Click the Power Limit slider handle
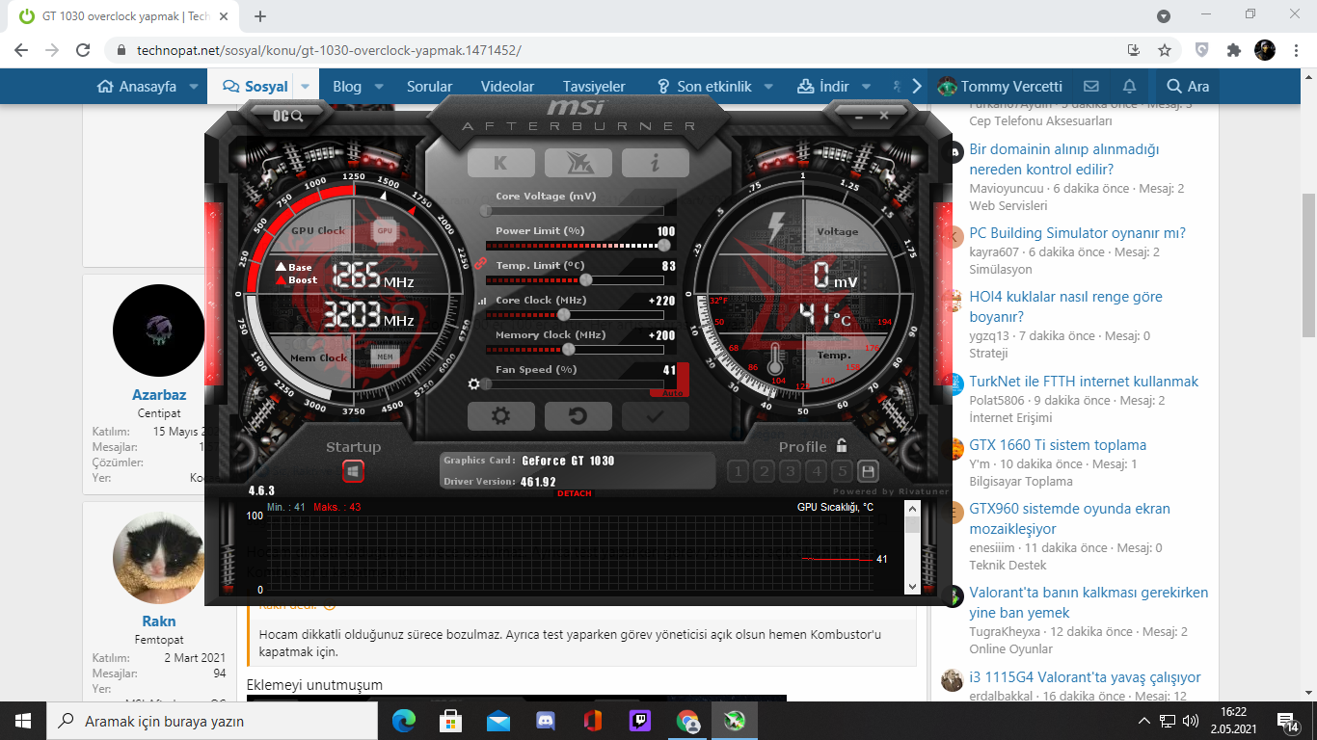The image size is (1317, 740). pos(663,245)
